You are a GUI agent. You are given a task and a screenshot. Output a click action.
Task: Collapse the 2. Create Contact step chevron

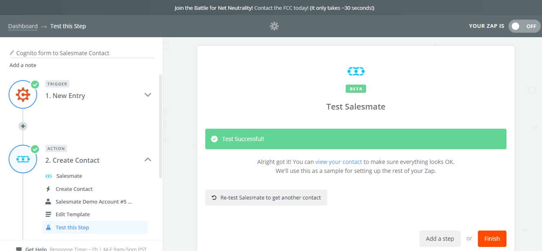pyautogui.click(x=148, y=159)
